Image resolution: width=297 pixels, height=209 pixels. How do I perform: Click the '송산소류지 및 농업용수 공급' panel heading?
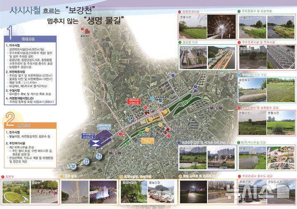[x=260, y=108]
